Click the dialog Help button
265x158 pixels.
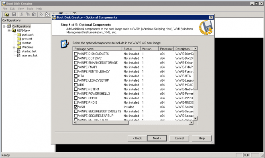[x=202, y=138]
